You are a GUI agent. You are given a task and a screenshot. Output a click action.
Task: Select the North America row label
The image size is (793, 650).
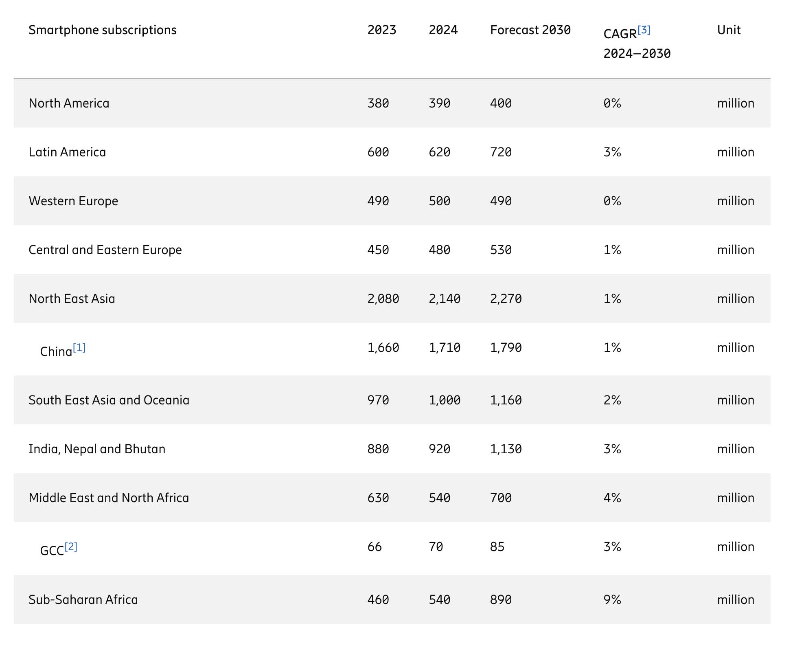69,103
